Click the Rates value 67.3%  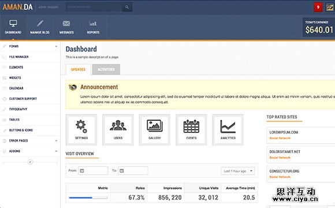(136, 198)
